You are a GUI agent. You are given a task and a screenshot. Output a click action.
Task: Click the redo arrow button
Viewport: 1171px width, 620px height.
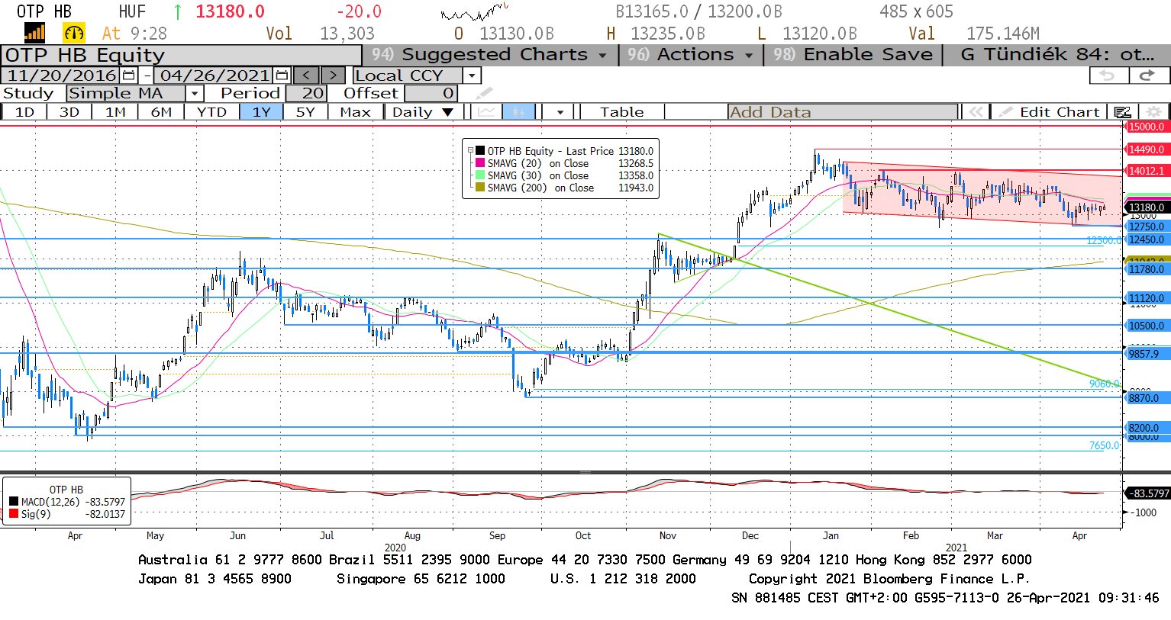1147,75
